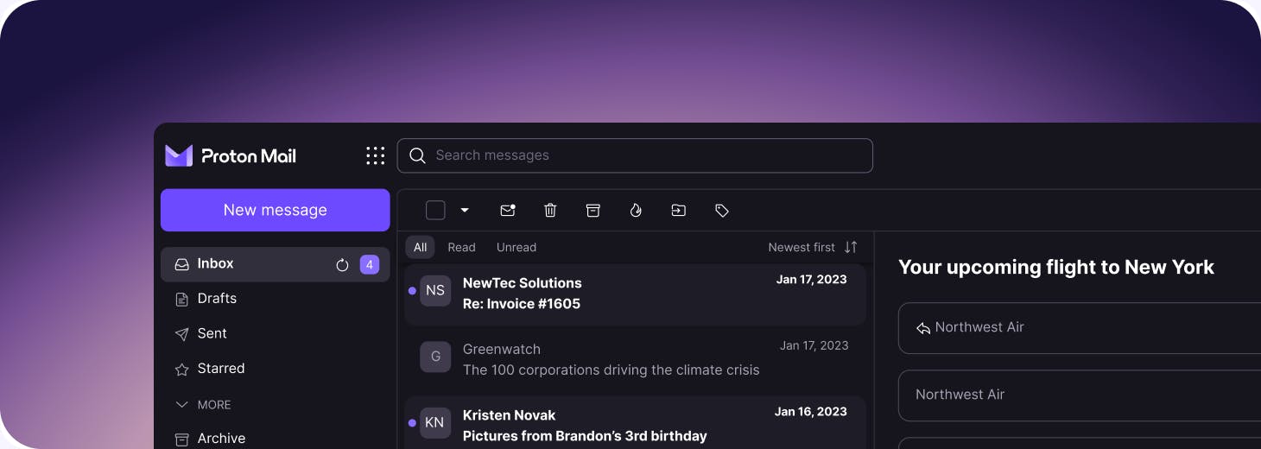The height and width of the screenshot is (449, 1261).
Task: Click the label tag icon
Action: pos(722,211)
